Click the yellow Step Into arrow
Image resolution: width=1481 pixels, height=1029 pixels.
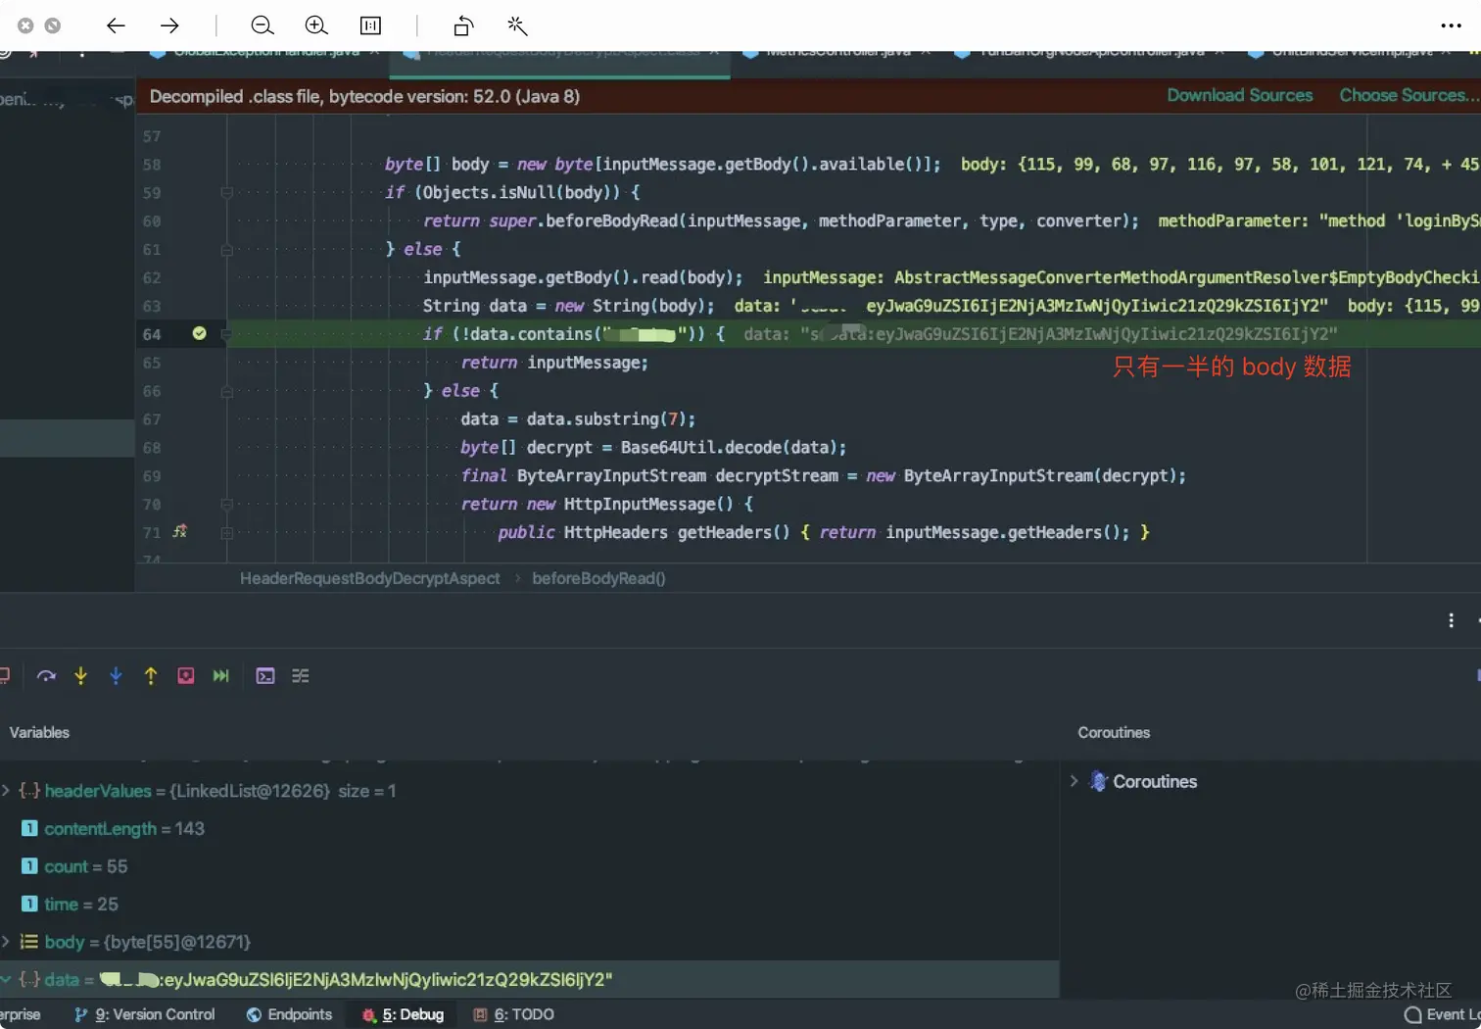tap(81, 676)
